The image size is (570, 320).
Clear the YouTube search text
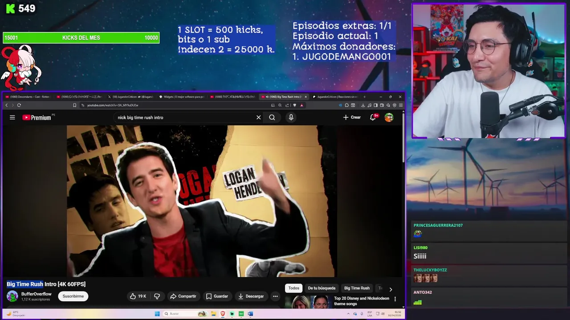pyautogui.click(x=258, y=117)
